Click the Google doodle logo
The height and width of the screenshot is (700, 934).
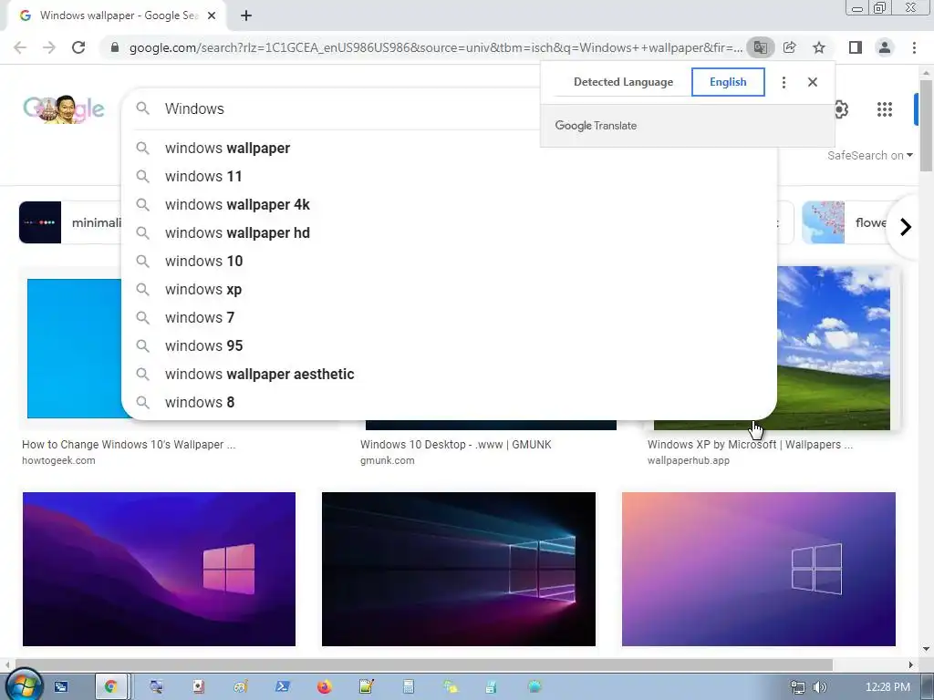coord(63,109)
